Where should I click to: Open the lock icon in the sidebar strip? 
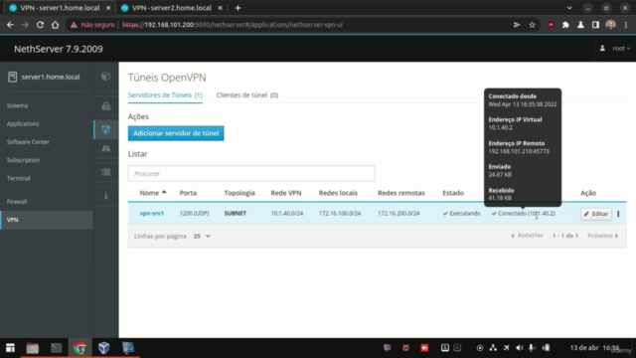(106, 106)
